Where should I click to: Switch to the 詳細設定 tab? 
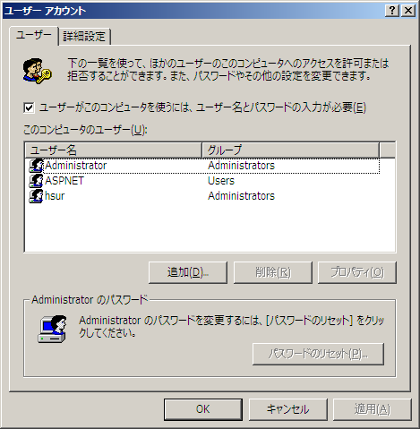point(84,37)
